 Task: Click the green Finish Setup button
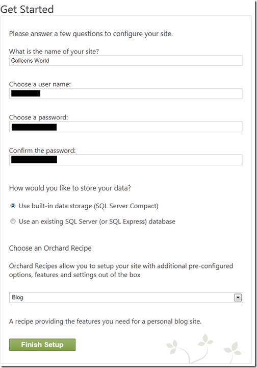(x=42, y=345)
